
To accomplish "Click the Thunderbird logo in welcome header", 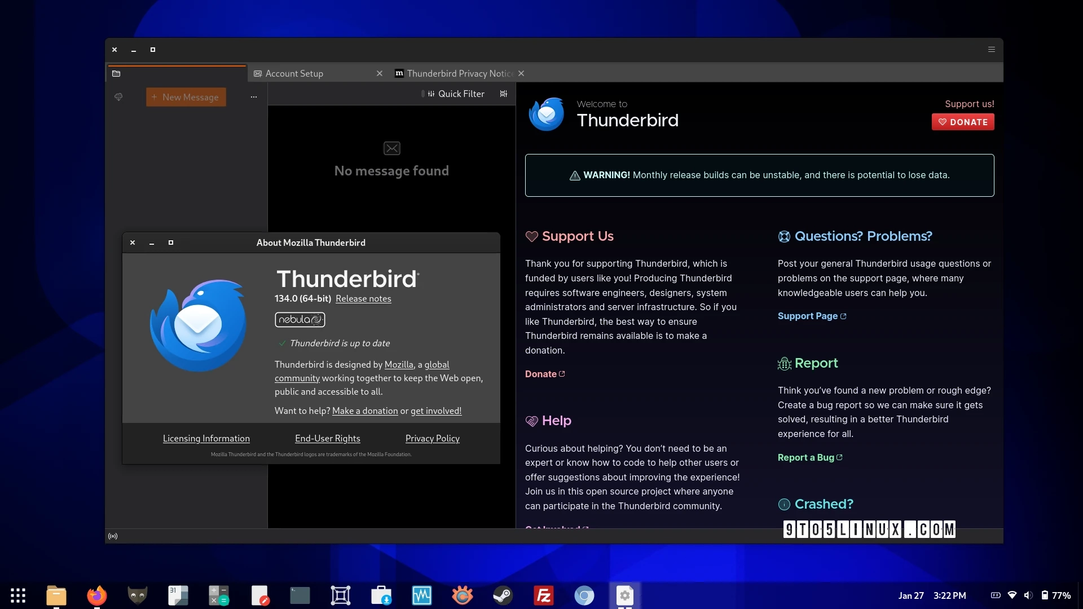I will pos(547,114).
